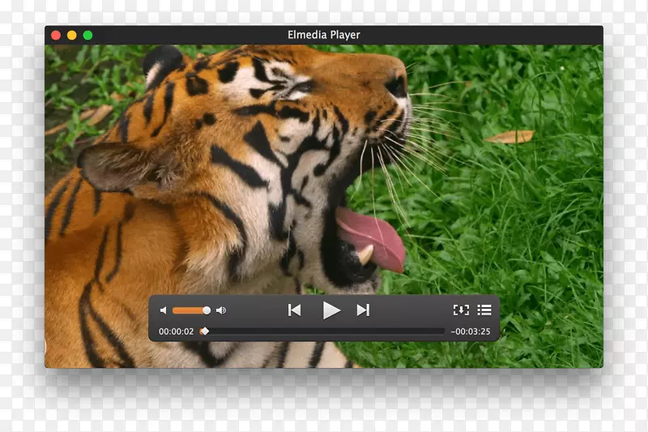Start playback with the Play button
Screen dimensions: 648x432
[330, 310]
